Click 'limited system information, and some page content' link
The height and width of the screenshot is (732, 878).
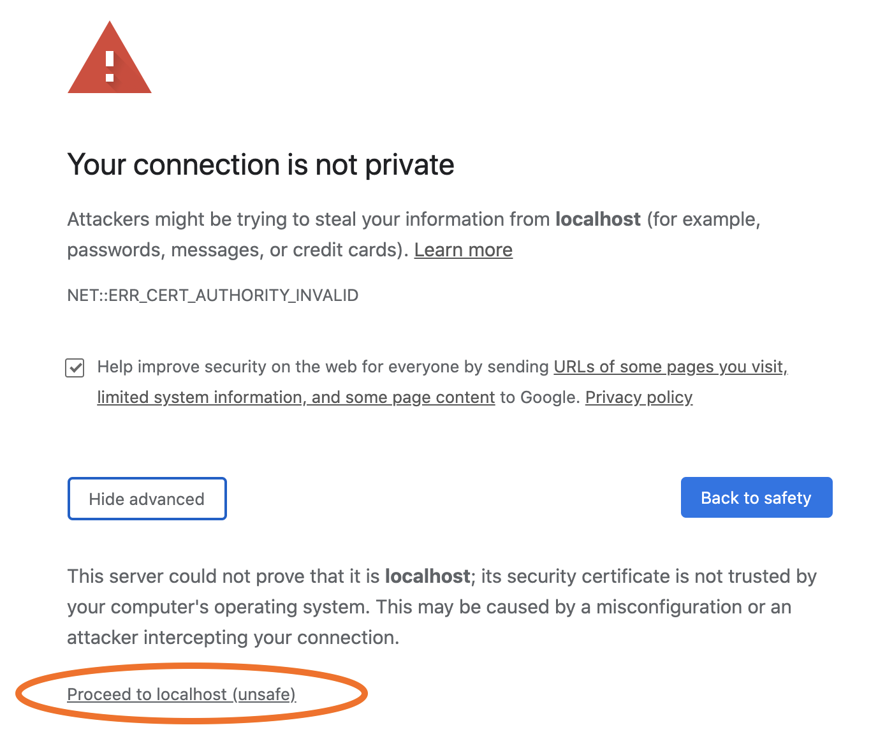pos(296,397)
